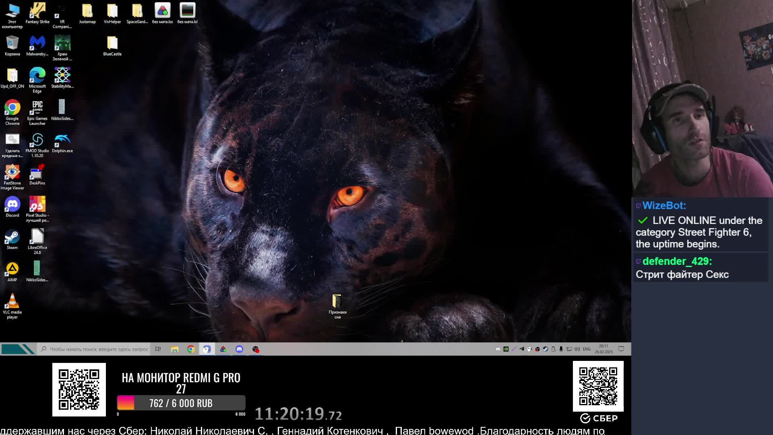
Task: Switch the ENG input language indicator
Action: coord(587,349)
